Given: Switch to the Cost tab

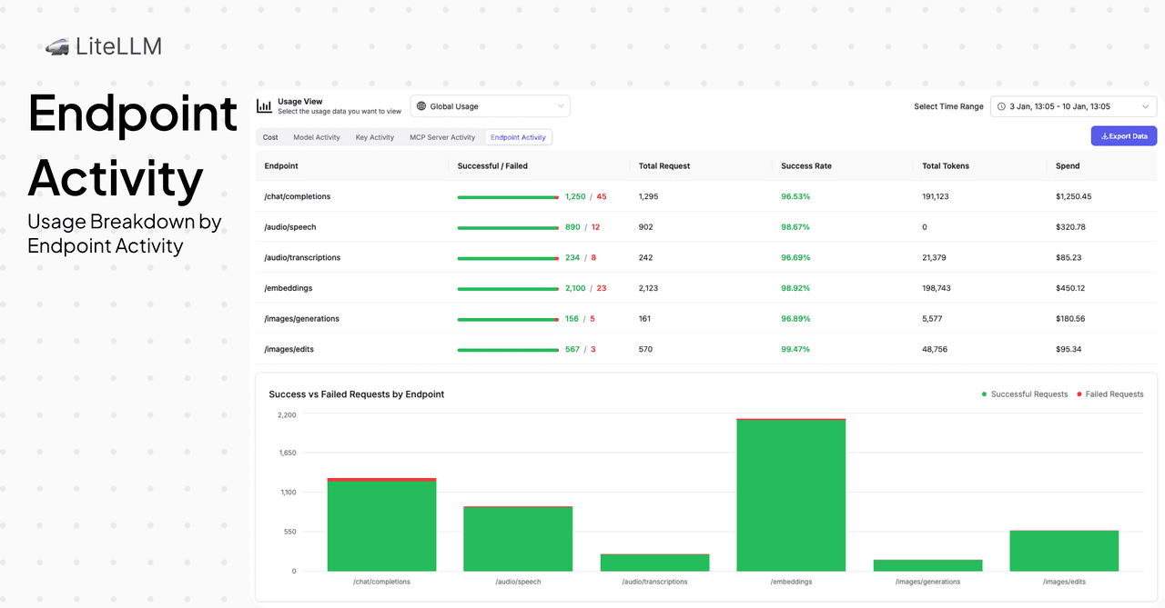Looking at the screenshot, I should tap(270, 137).
